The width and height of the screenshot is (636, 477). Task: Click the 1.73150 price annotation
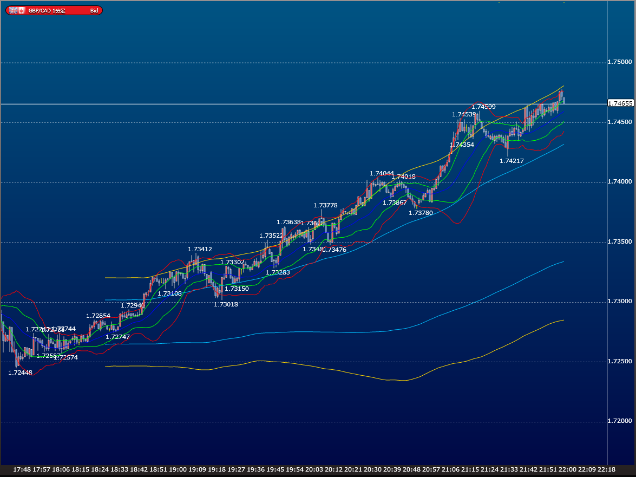click(x=237, y=289)
